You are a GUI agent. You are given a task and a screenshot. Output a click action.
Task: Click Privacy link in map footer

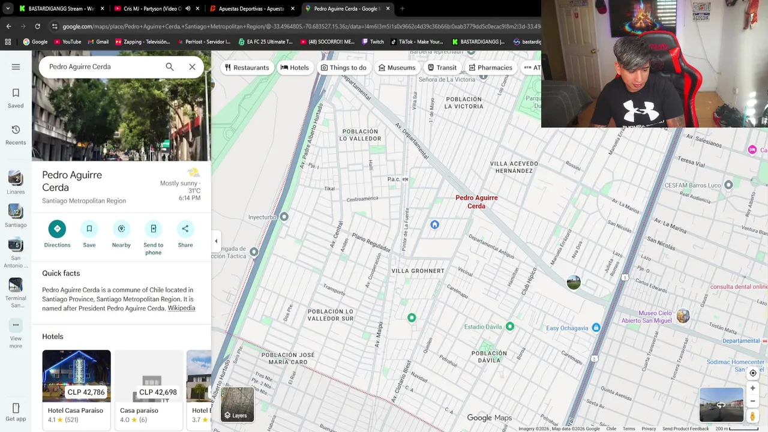(649, 428)
